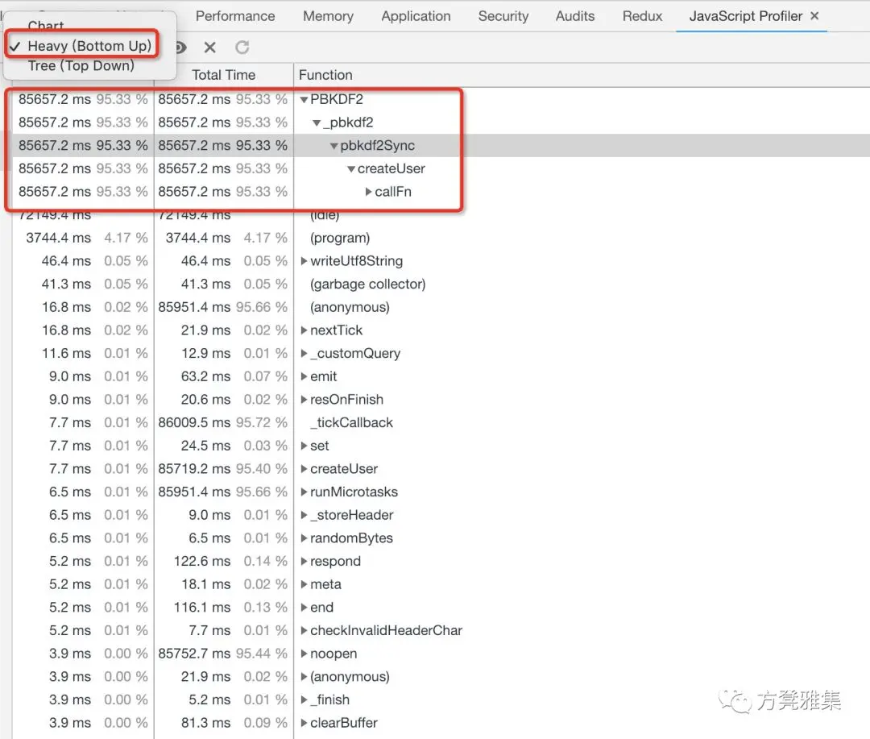Click the 18.1 ms total time cell
The height and width of the screenshot is (739, 870).
[x=205, y=584]
